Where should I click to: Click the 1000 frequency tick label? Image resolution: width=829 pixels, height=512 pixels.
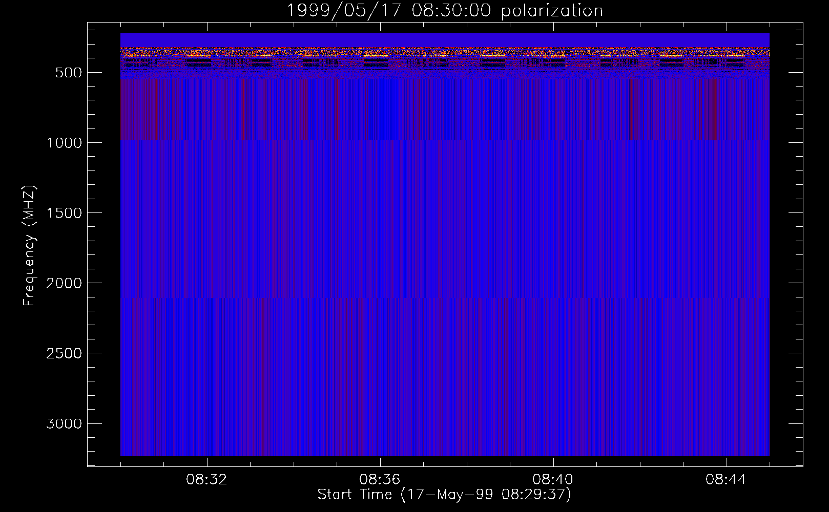click(64, 143)
